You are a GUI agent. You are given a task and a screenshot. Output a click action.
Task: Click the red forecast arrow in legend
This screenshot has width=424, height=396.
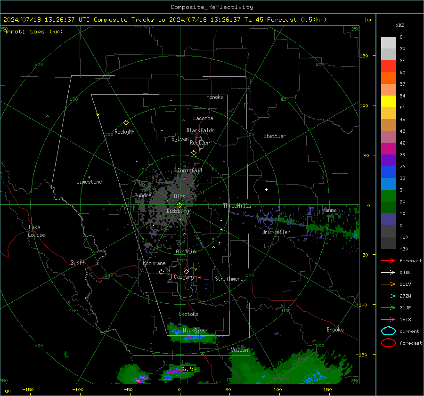click(388, 260)
